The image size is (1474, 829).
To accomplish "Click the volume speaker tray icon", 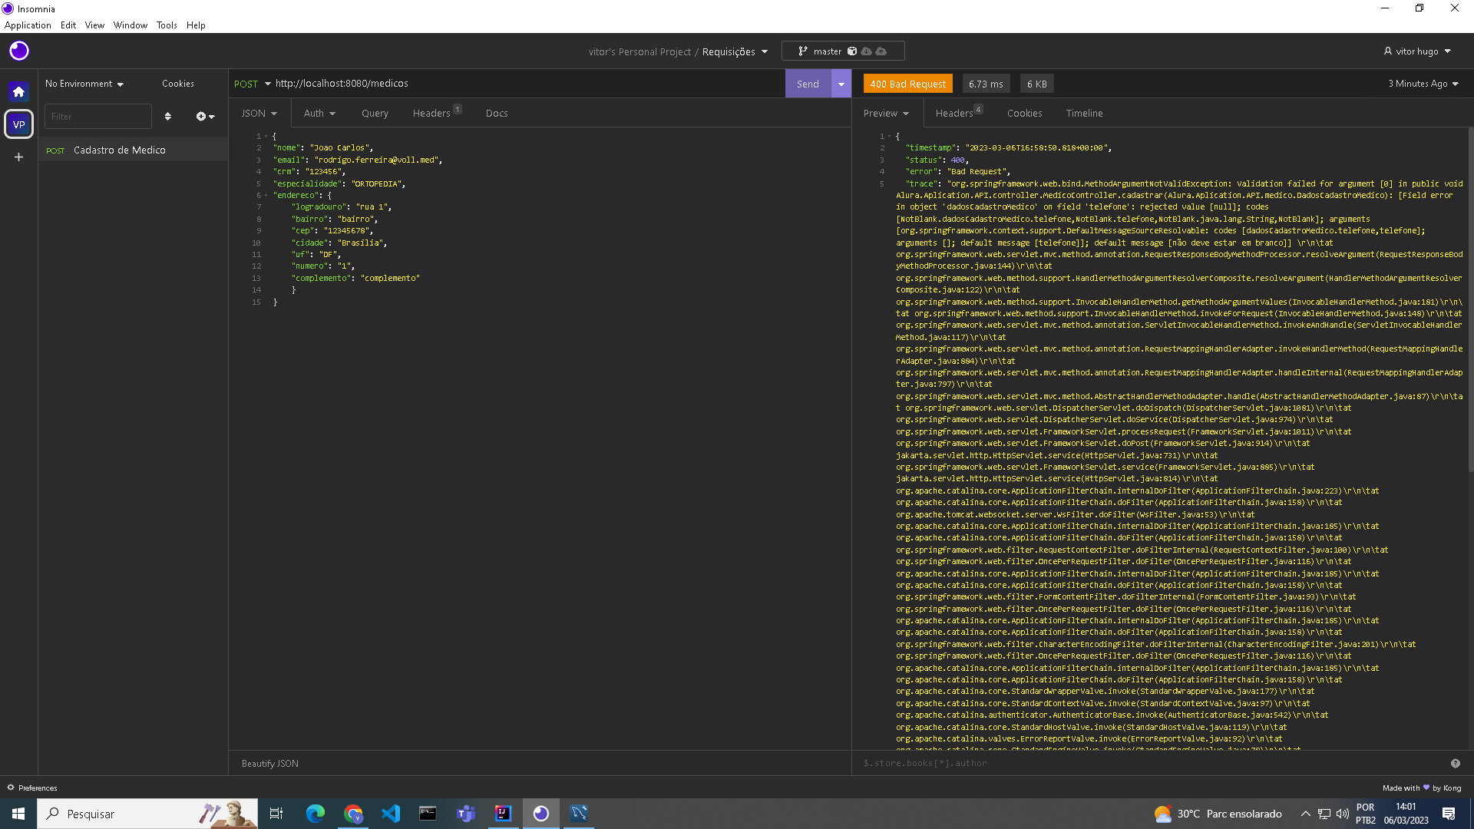I will pyautogui.click(x=1342, y=814).
